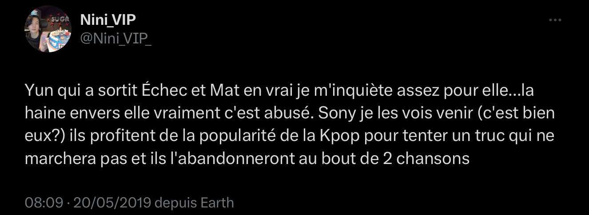Viewport: 589px width, 215px height.
Task: Select the Earth location label
Action: tap(217, 203)
